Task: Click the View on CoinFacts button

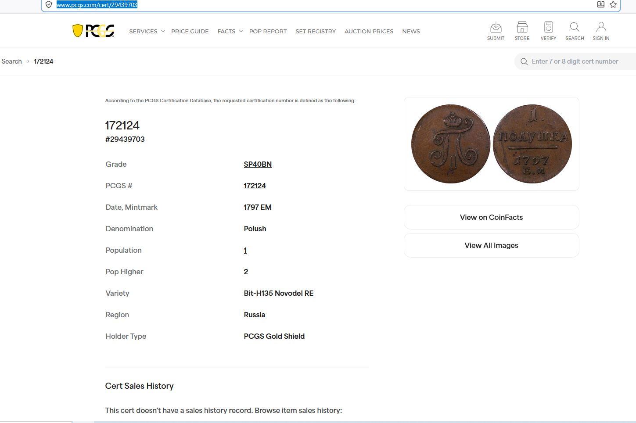Action: click(491, 217)
